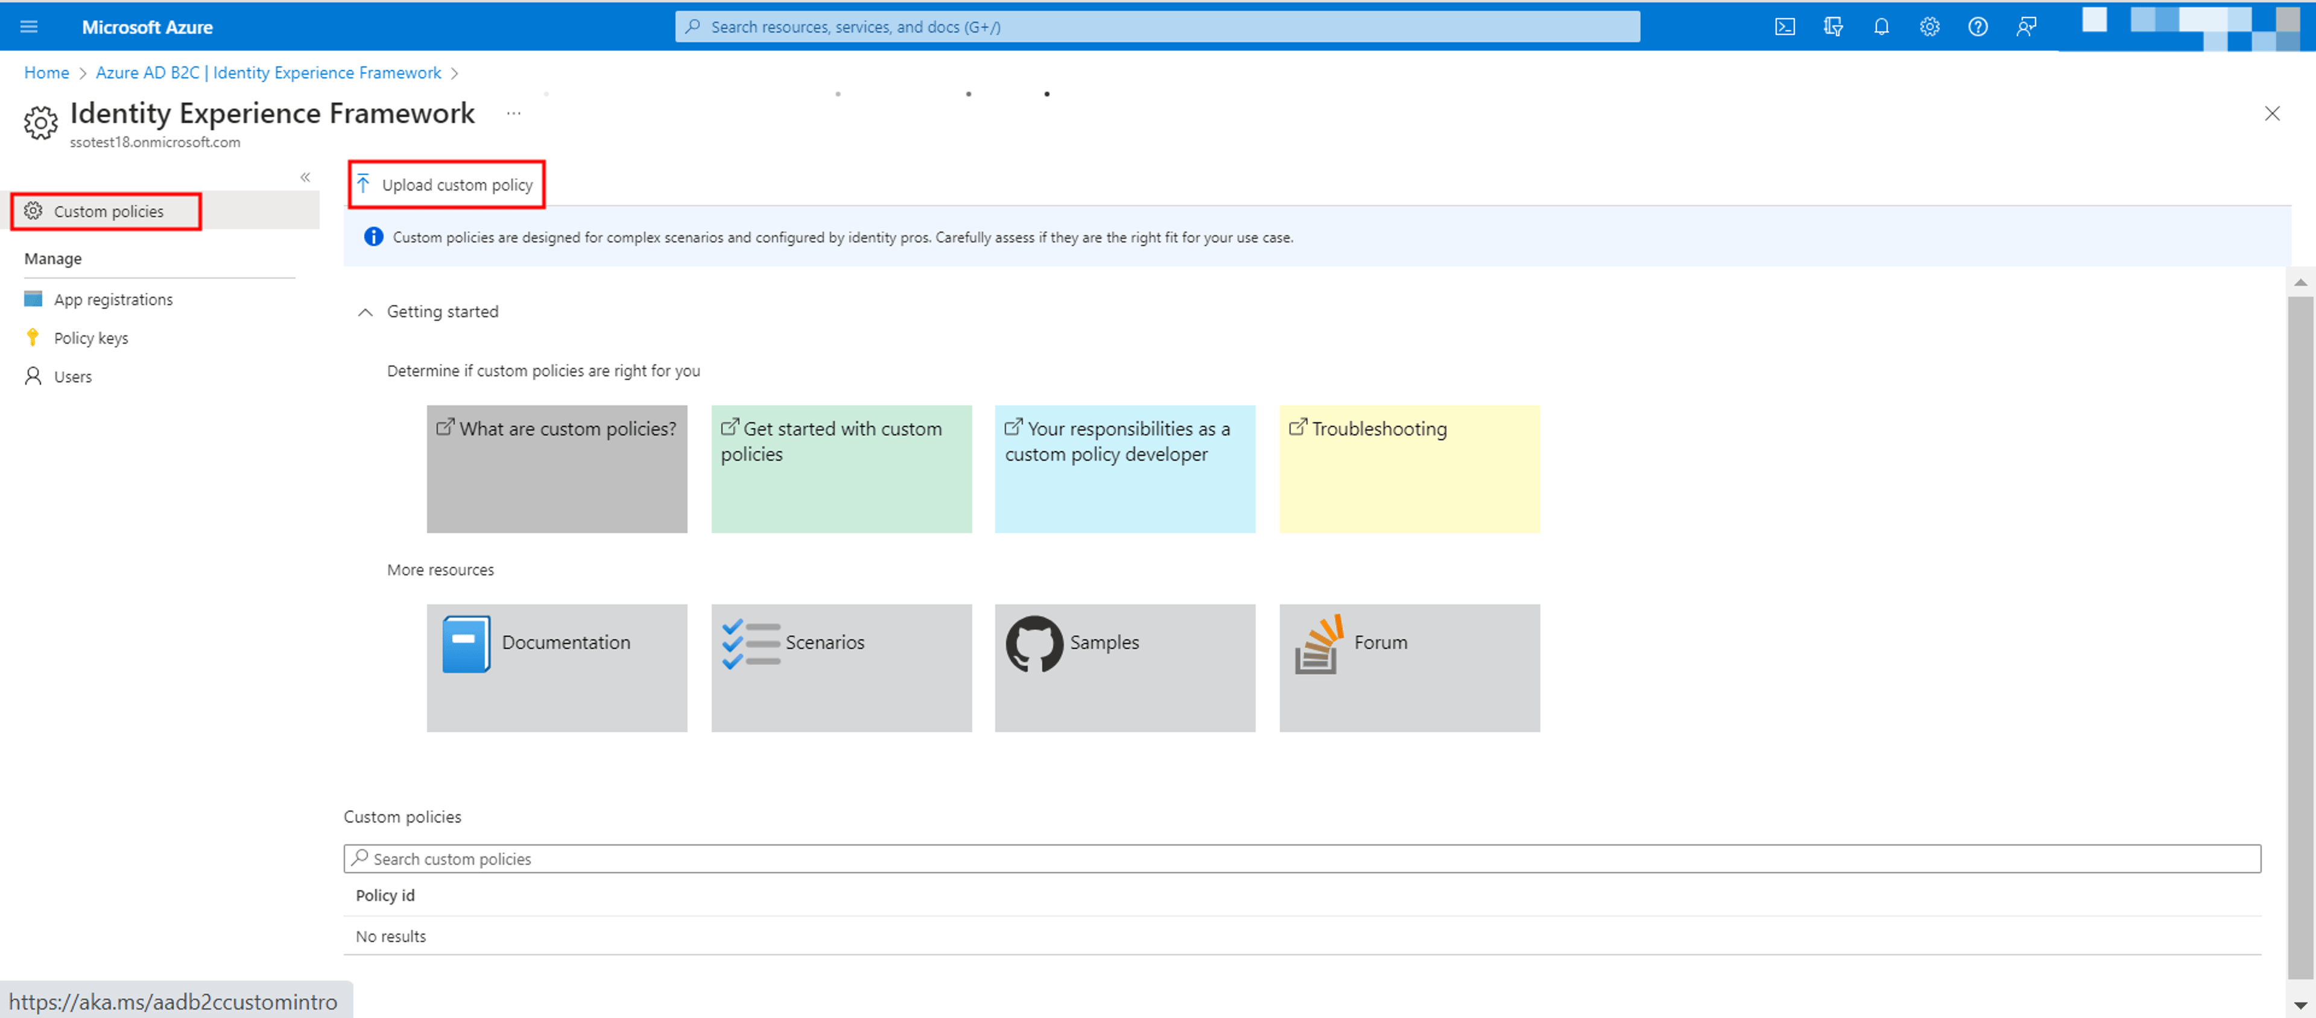The height and width of the screenshot is (1018, 2316).
Task: Open the Help question mark icon
Action: (1977, 27)
